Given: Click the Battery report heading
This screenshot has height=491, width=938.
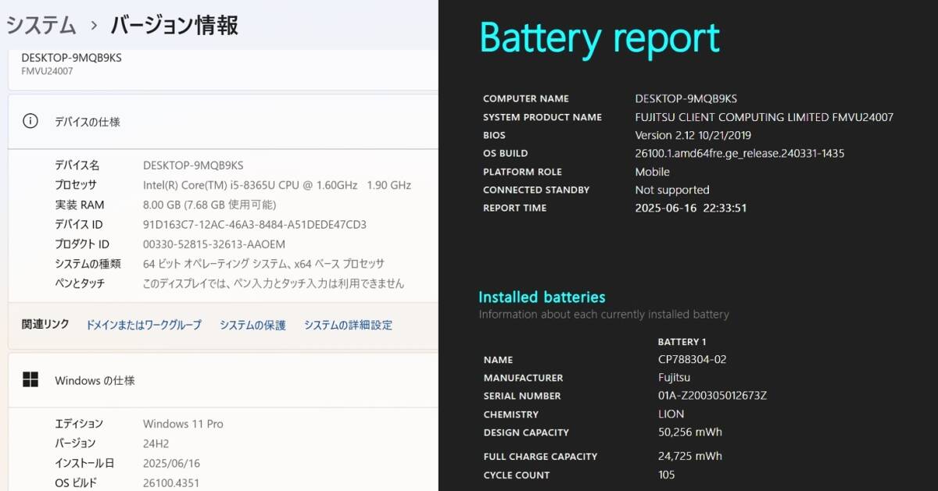Looking at the screenshot, I should tap(599, 37).
